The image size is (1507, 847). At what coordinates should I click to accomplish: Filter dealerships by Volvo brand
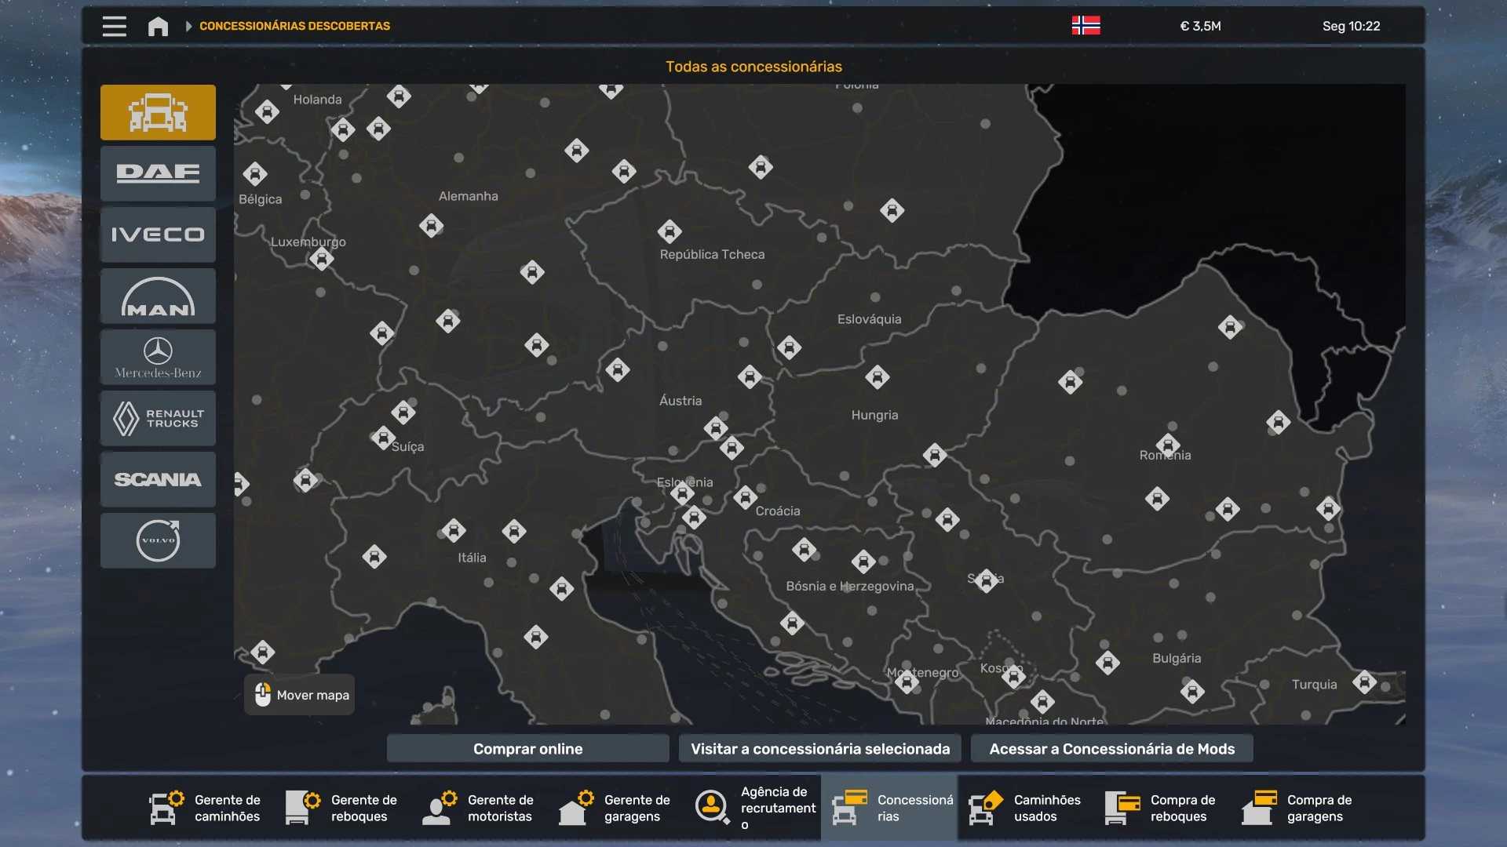(158, 540)
